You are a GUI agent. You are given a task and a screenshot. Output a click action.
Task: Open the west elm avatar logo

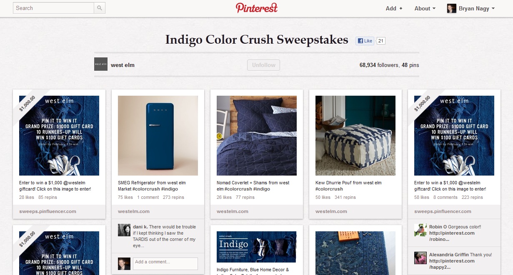[x=101, y=64]
